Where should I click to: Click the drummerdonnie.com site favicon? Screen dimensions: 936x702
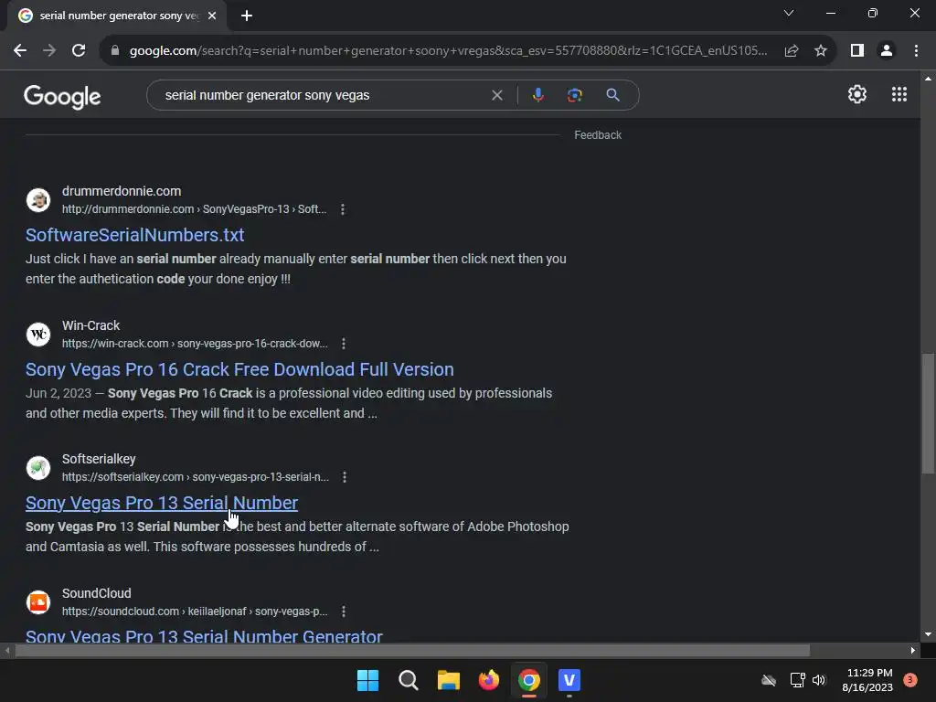[38, 200]
